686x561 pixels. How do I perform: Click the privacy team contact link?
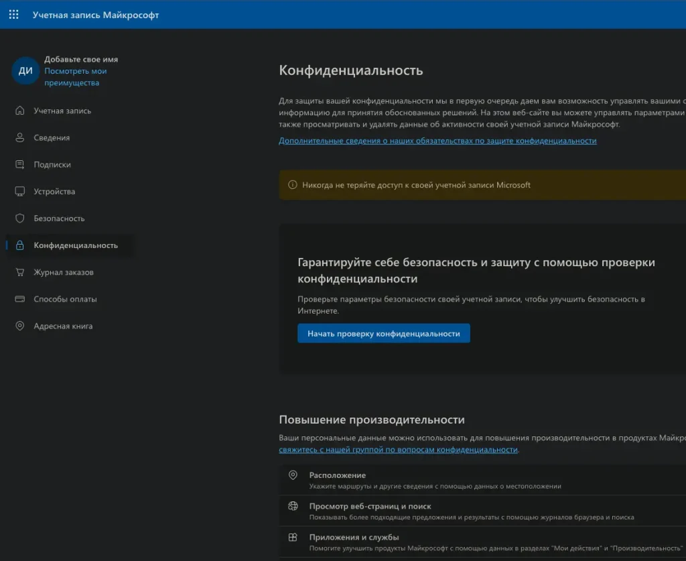[x=398, y=450]
